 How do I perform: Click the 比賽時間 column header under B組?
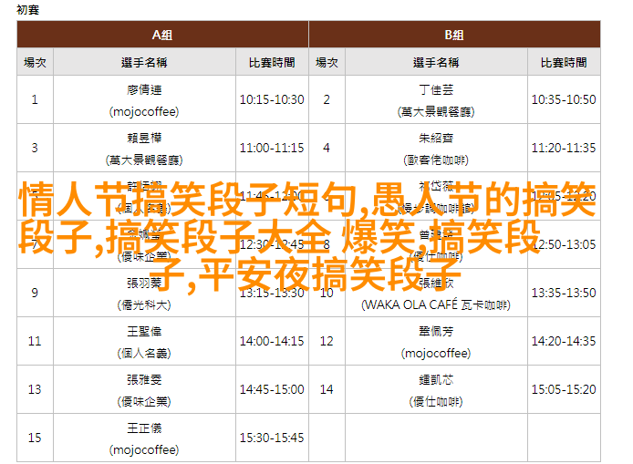coord(563,62)
